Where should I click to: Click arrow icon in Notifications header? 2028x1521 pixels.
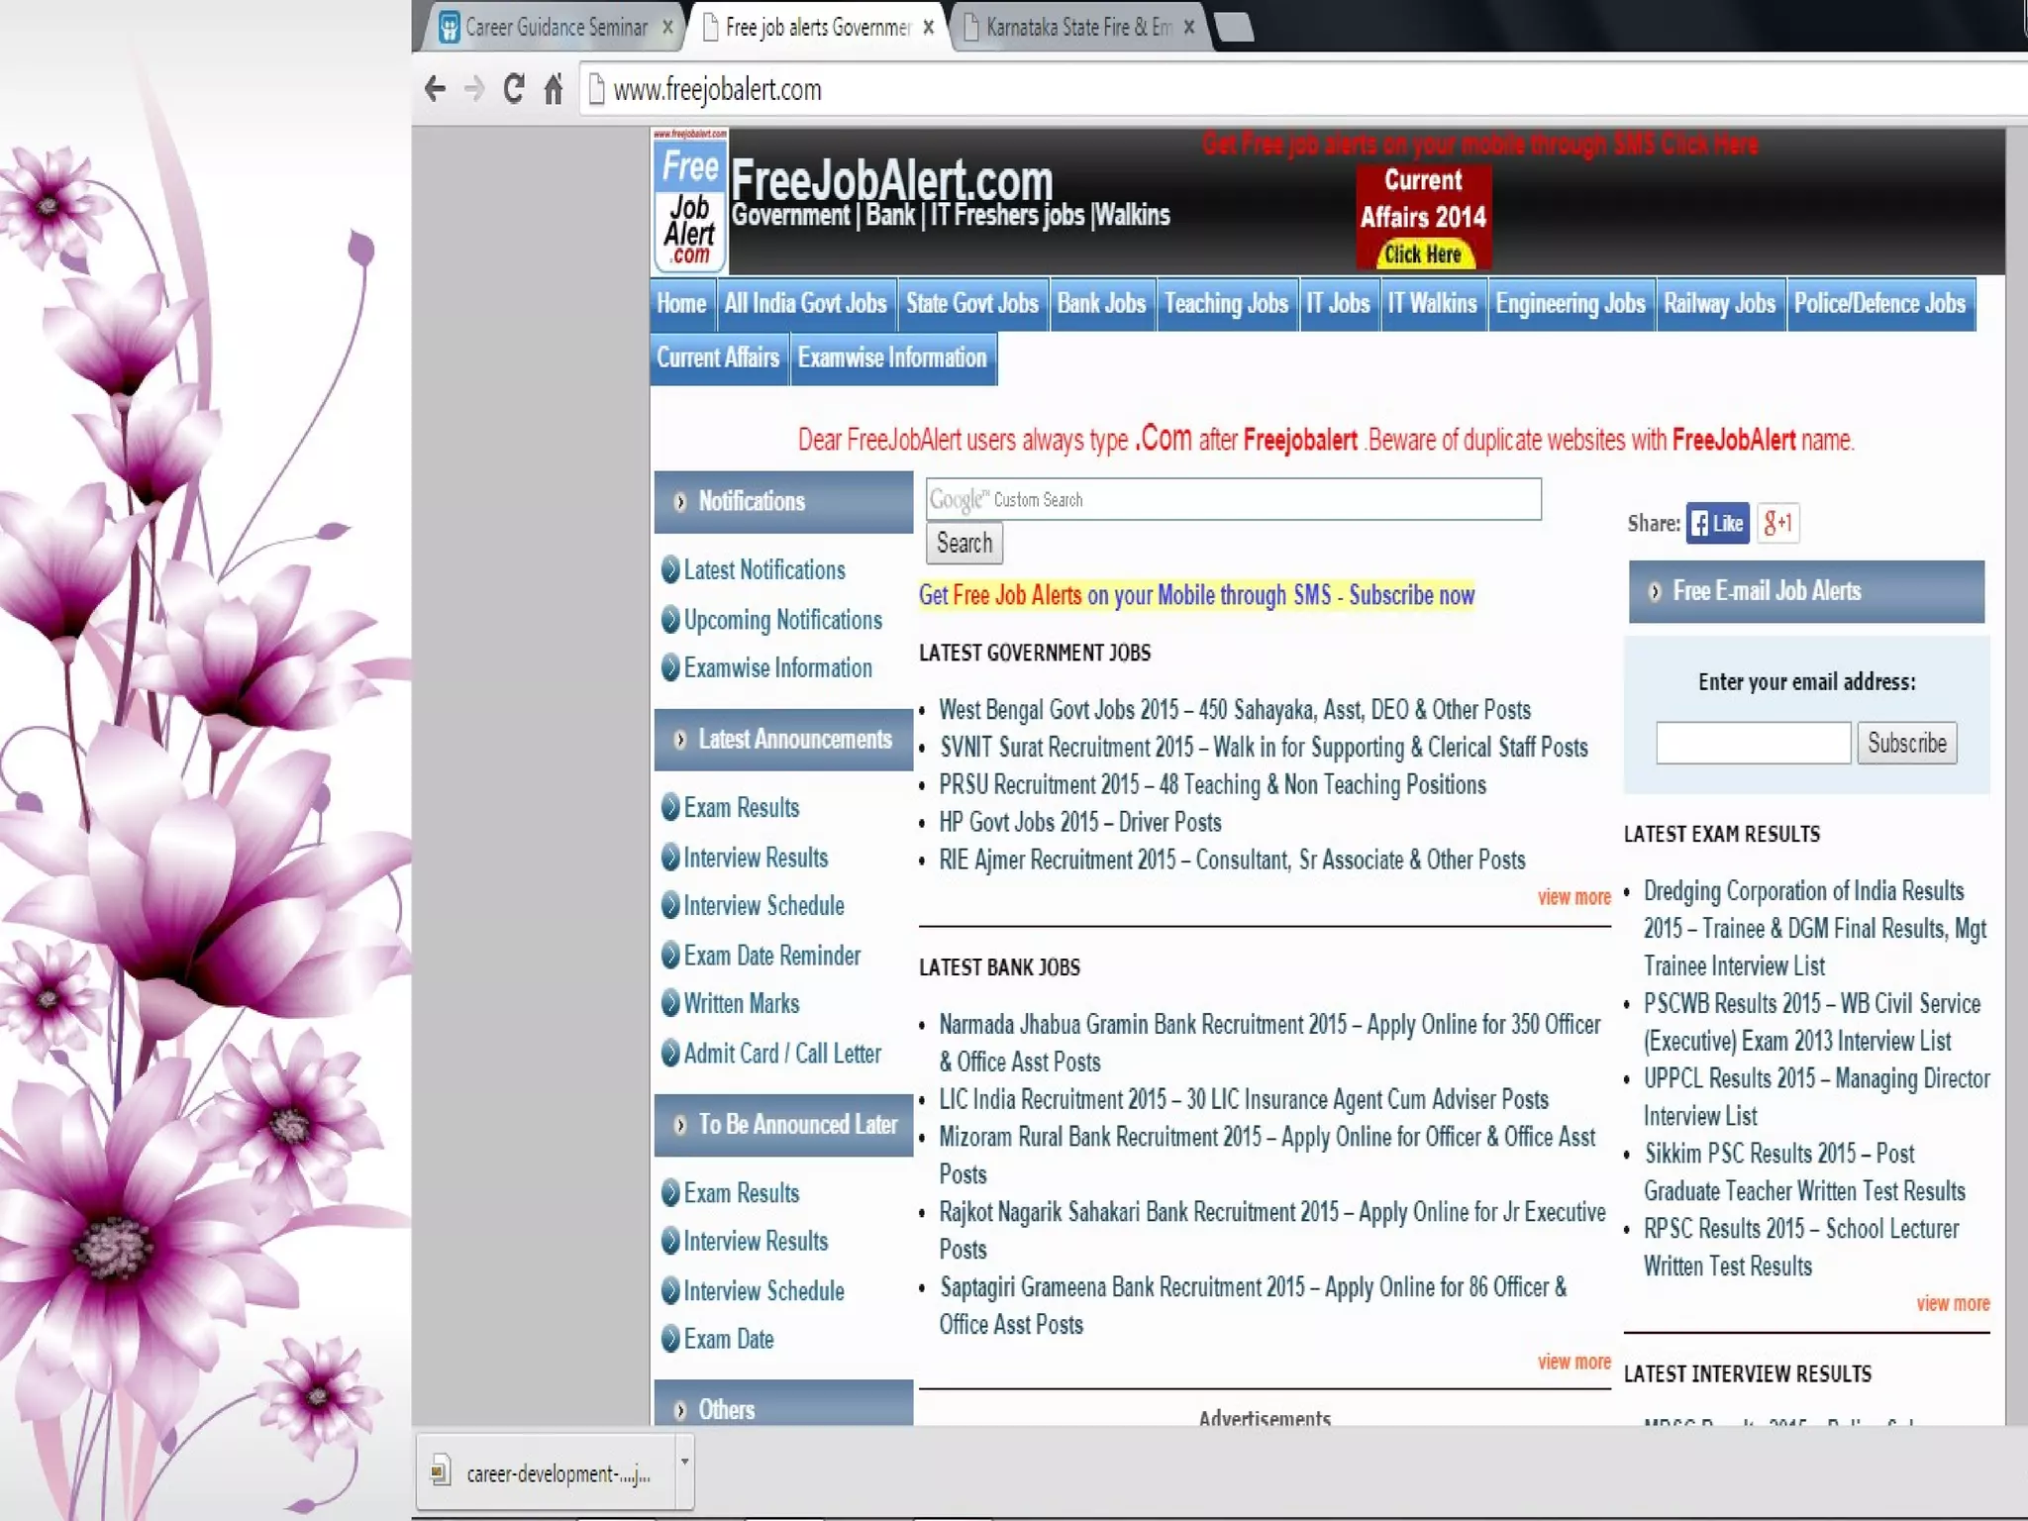click(680, 502)
